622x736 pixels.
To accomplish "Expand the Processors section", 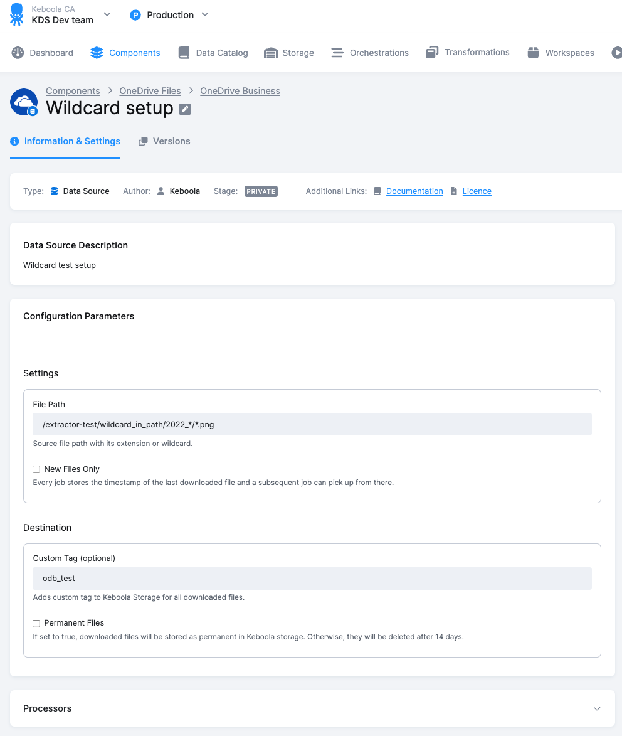I will click(596, 708).
